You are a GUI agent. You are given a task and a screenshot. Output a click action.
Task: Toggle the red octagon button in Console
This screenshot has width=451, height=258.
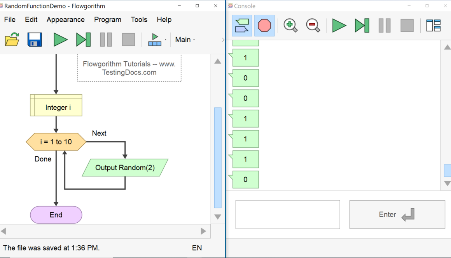coord(264,26)
